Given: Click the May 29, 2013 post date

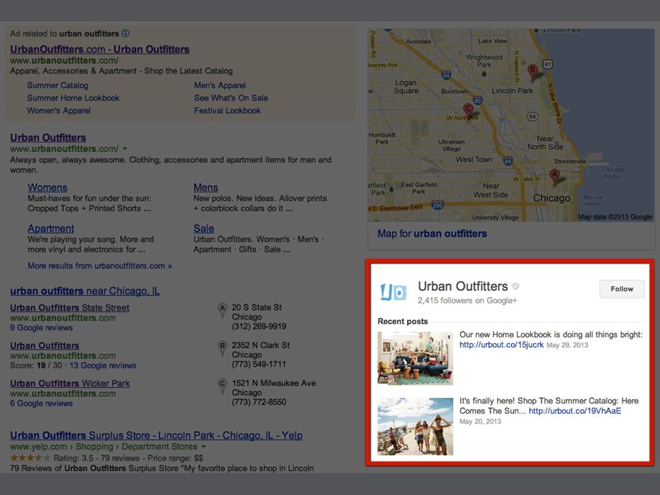Looking at the screenshot, I should [x=567, y=345].
